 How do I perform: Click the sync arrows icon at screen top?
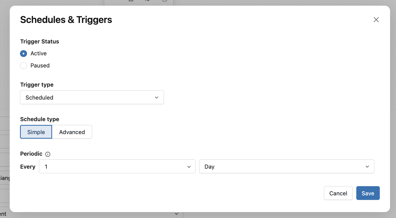(147, 1)
